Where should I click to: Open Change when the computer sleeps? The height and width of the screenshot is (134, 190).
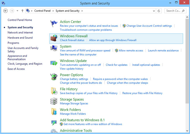click(127, 83)
